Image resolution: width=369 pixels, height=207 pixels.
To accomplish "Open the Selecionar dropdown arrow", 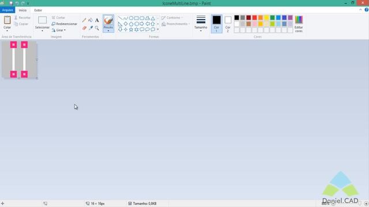I will tap(42, 30).
